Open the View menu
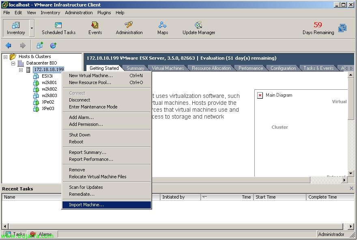Screen dimensions: 357x240 point(31,13)
